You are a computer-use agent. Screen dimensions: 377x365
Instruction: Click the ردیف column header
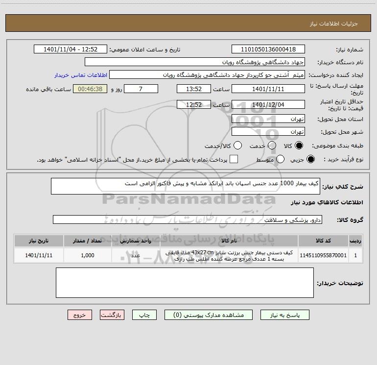tap(355, 241)
